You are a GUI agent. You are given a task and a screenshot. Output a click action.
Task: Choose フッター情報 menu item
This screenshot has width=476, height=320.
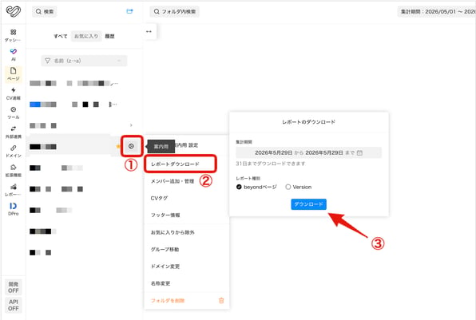165,215
